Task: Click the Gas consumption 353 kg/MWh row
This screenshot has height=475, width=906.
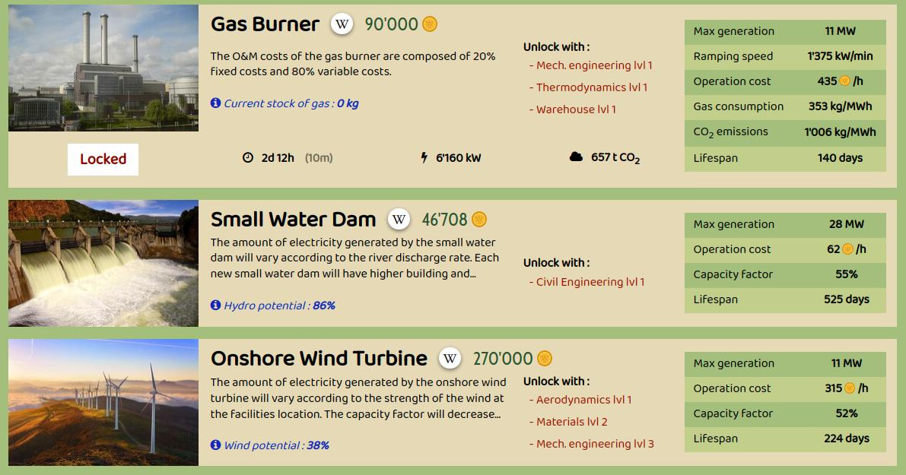Action: 785,106
